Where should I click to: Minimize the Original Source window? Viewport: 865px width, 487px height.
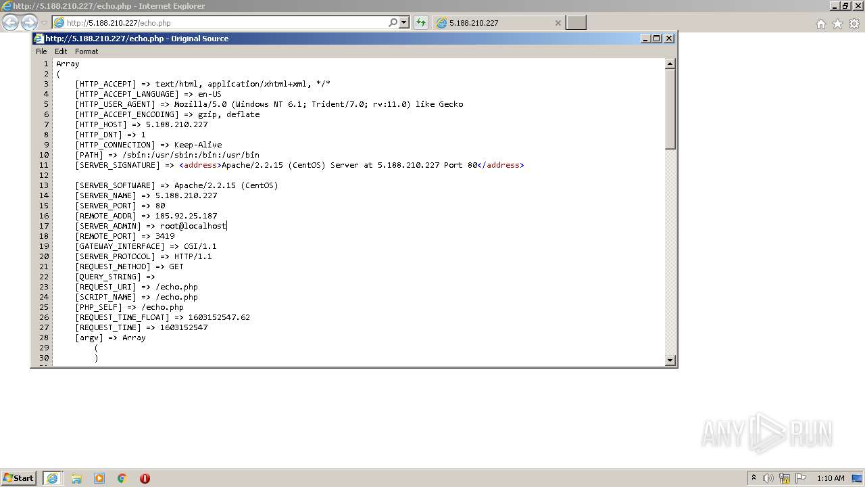point(645,39)
